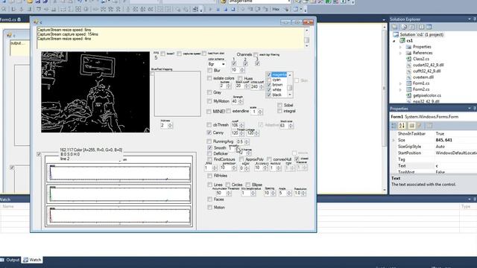Enable the Circles detection checkbox
477x268 pixels.
(x=227, y=185)
